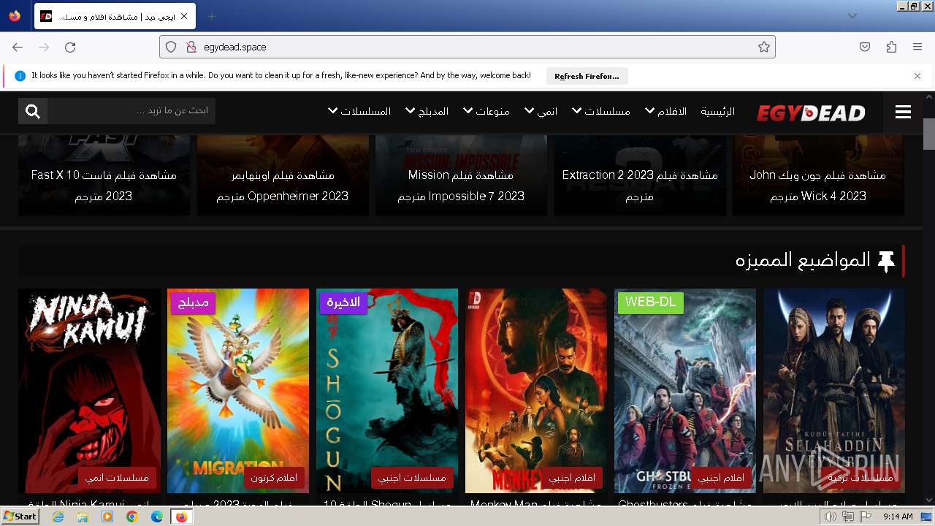Reload the page with the refresh icon
The height and width of the screenshot is (526, 935).
tap(70, 47)
